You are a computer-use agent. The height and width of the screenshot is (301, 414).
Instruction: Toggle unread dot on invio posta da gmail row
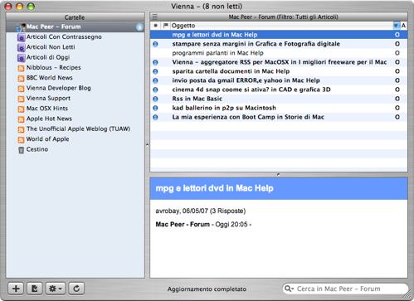pos(155,80)
